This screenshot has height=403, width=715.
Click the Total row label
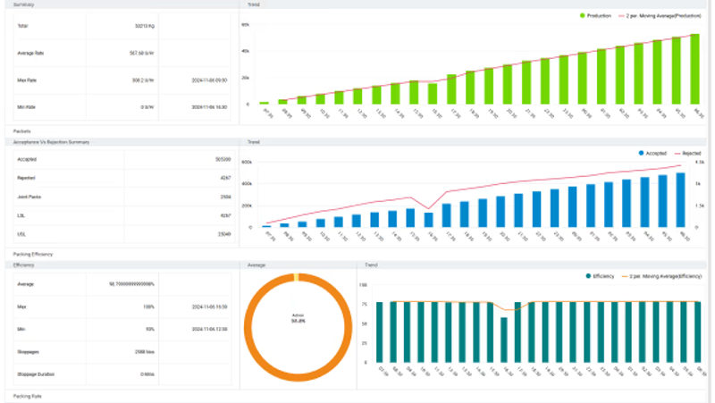tap(23, 26)
